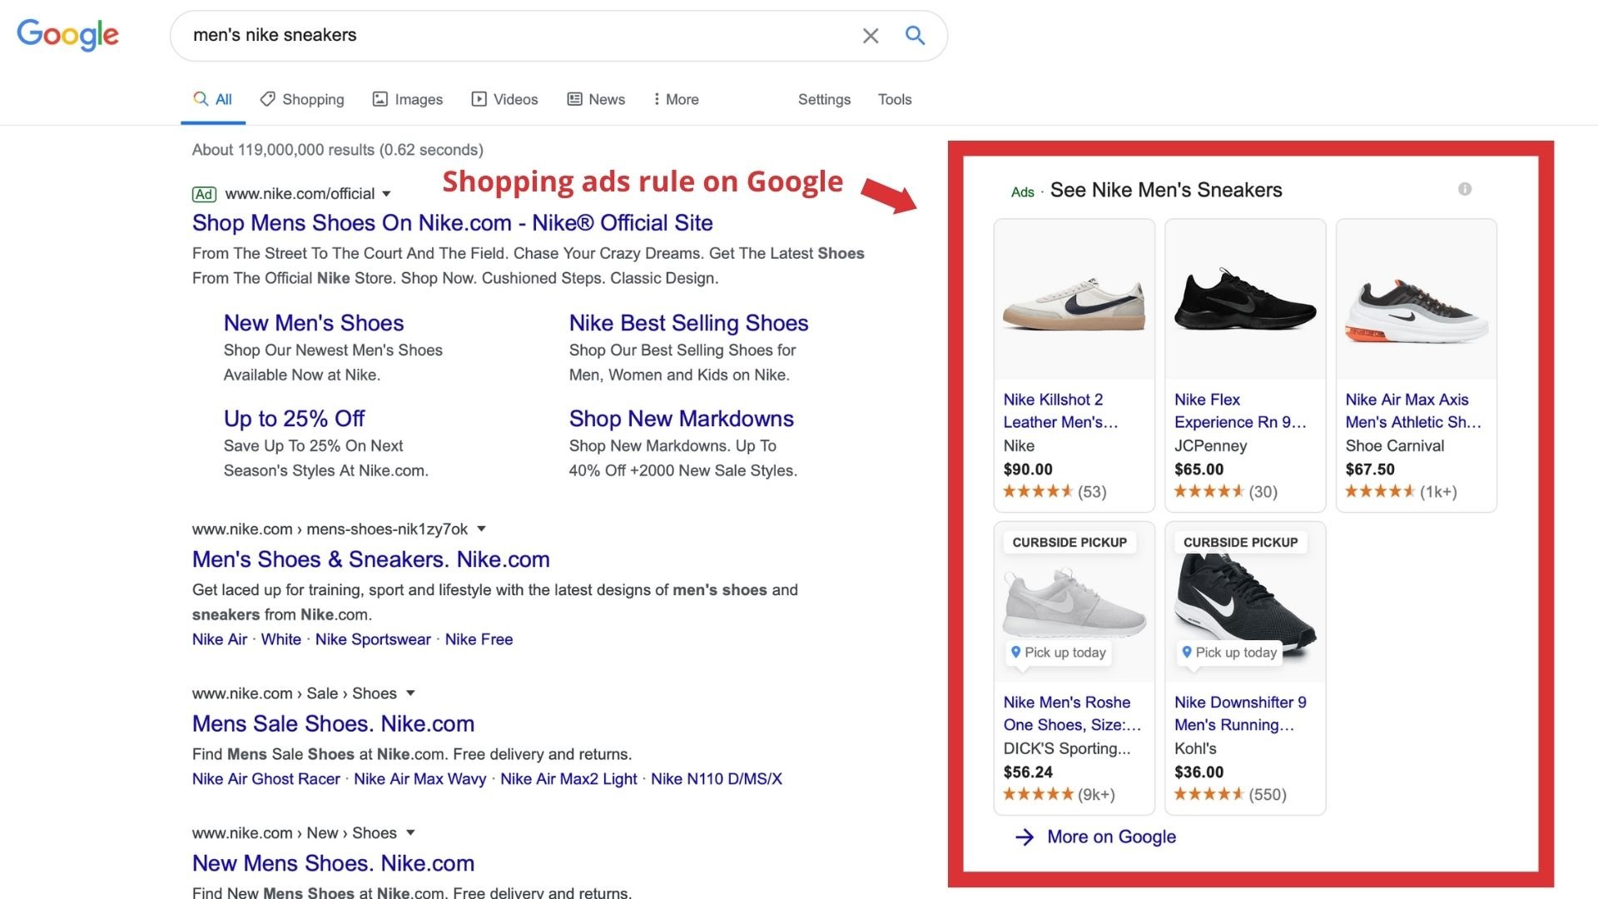The image size is (1598, 899).
Task: Click the DICK'S Sporting seller name
Action: pos(1067,748)
